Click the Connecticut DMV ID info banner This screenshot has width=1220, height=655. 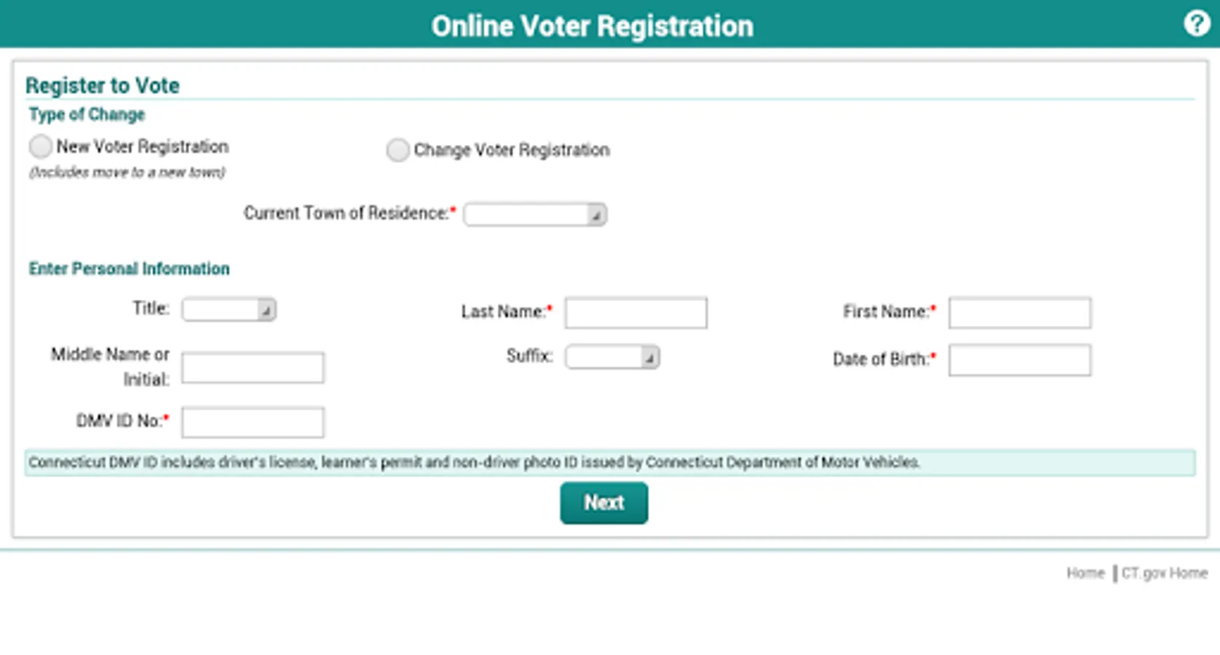click(x=609, y=463)
